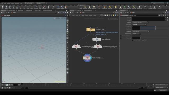Add a Spot Light from the shelf

click(90, 8)
